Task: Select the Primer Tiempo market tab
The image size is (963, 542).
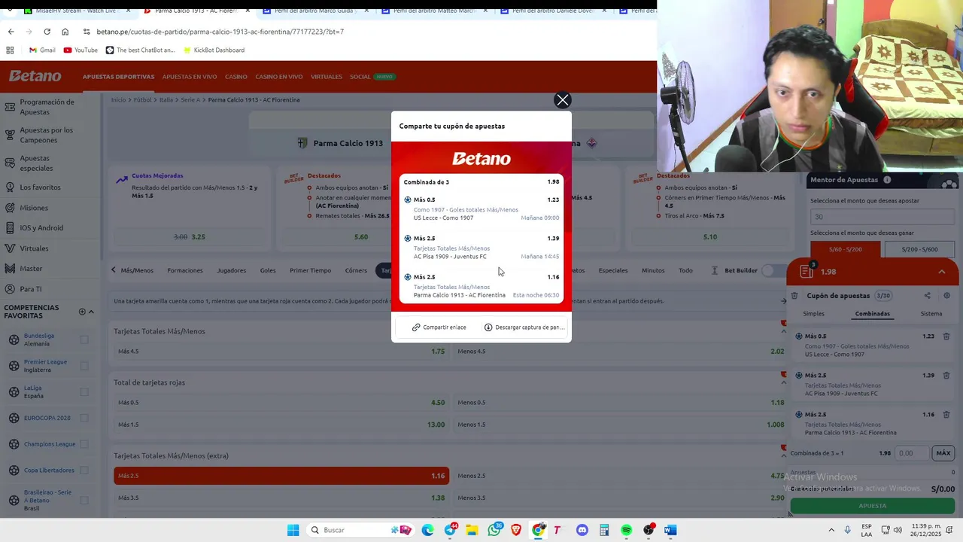Action: pos(310,270)
